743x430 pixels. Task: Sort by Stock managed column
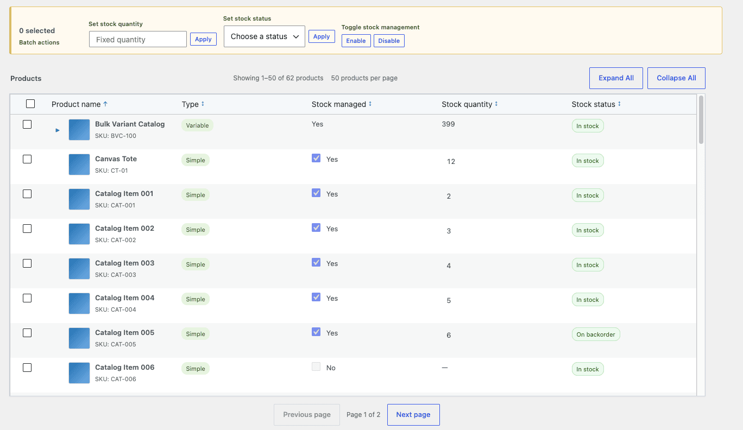click(342, 104)
